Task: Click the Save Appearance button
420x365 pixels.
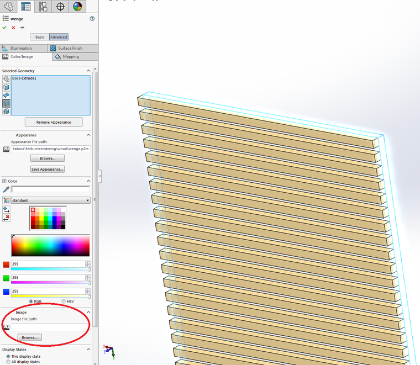Action: pos(48,169)
